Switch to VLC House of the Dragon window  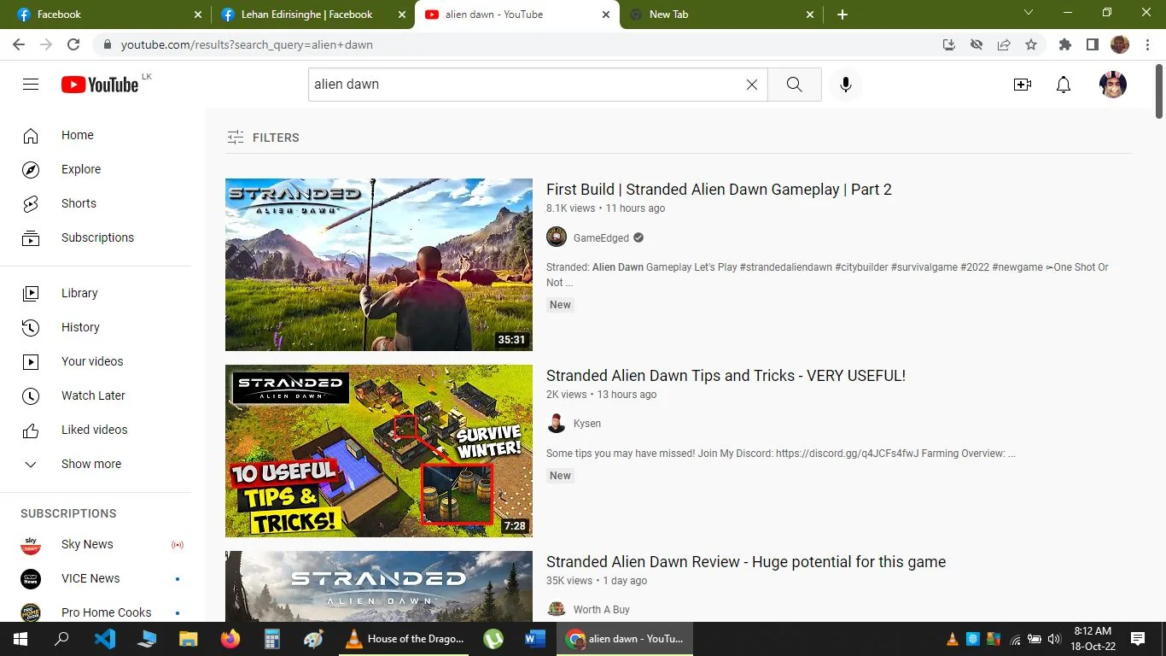403,639
